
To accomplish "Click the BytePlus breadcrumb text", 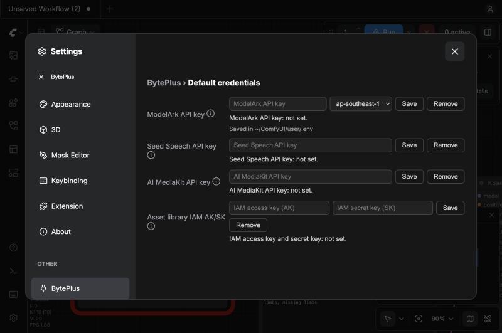I will pyautogui.click(x=164, y=83).
